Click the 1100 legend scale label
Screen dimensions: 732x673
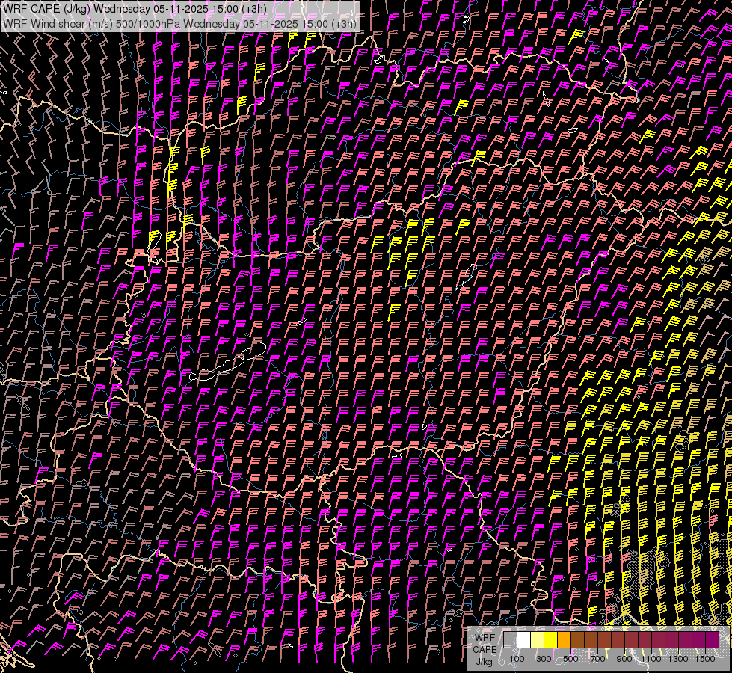point(652,659)
